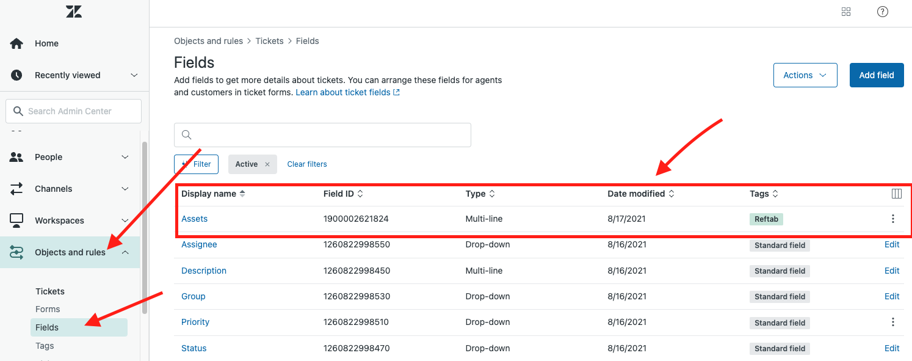Select Tags in the sidebar

pyautogui.click(x=45, y=346)
